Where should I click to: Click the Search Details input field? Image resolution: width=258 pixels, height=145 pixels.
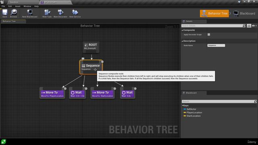pos(212,26)
